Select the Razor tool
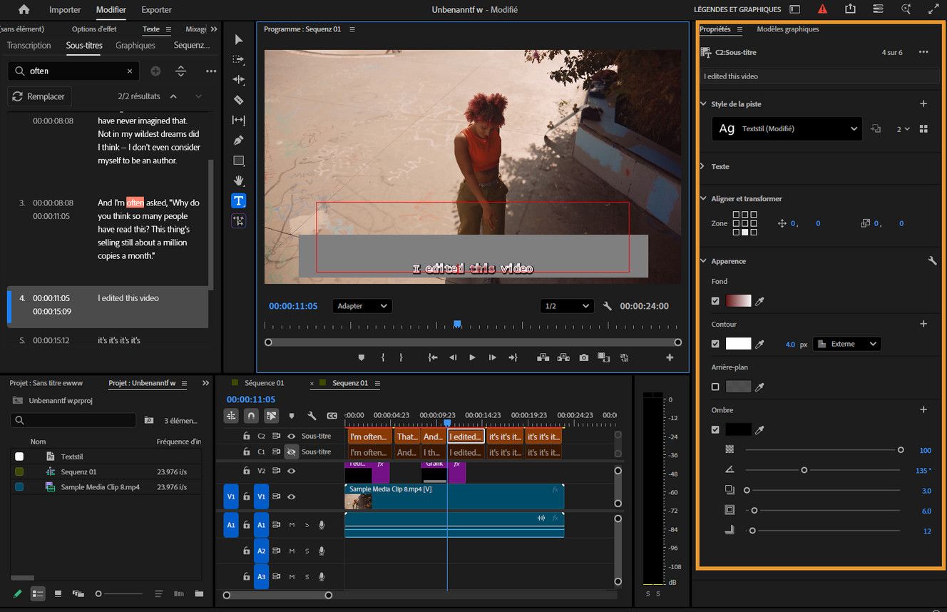Screen dimensions: 947x612 pyautogui.click(x=238, y=100)
